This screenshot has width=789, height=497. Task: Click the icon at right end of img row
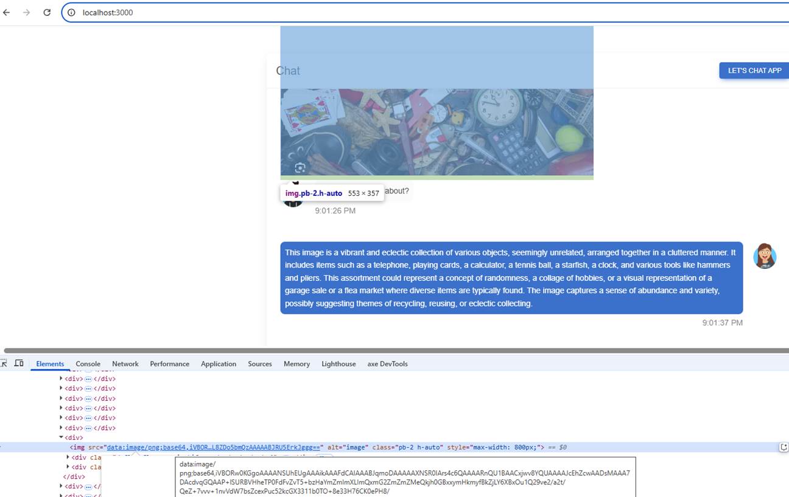pos(784,447)
